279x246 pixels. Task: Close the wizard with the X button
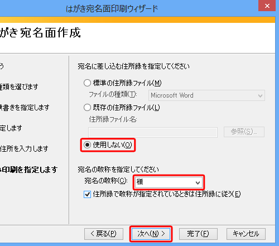coord(267,6)
